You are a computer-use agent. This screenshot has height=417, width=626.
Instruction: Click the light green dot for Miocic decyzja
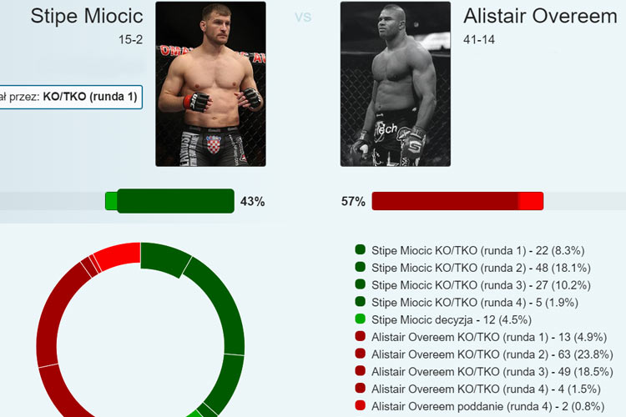(x=360, y=319)
